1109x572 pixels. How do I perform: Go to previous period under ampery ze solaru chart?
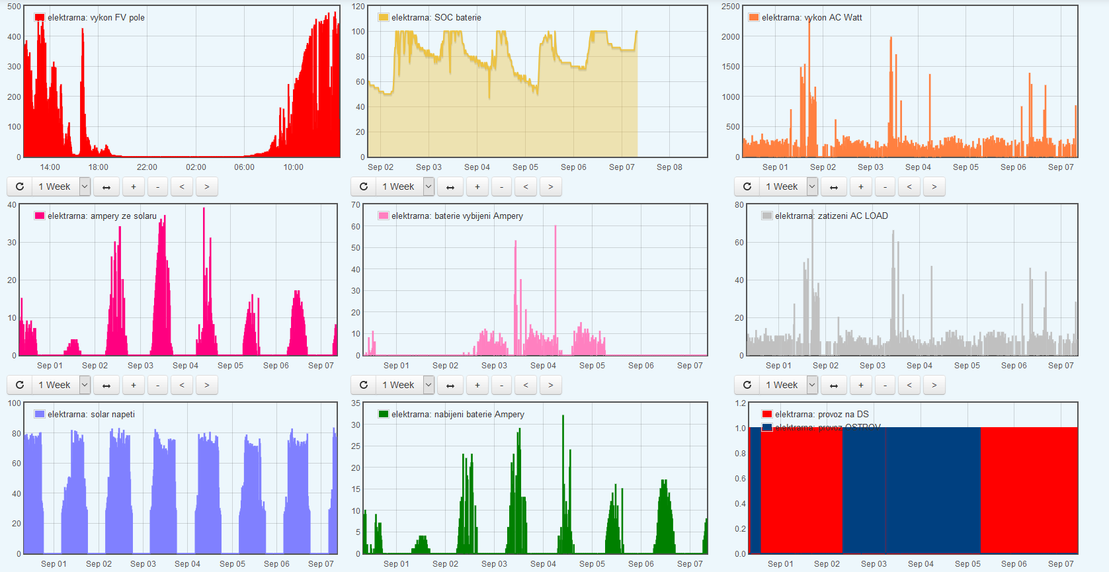click(x=182, y=385)
